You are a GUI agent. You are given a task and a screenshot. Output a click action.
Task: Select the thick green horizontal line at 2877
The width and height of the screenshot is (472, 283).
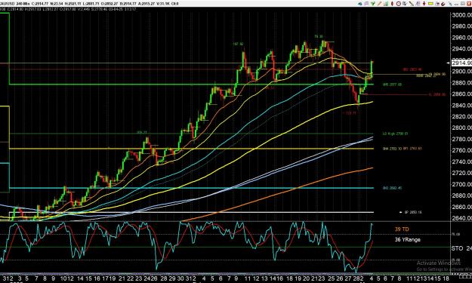[193, 85]
